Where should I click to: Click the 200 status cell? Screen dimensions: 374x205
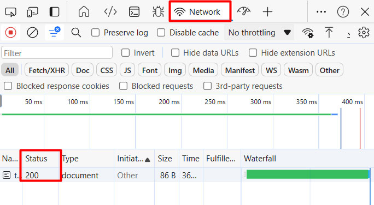[x=40, y=175]
